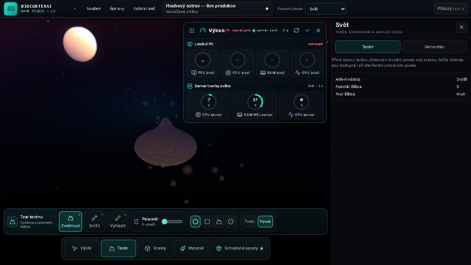The image size is (471, 265).
Task: Open the Úpravy menu
Action: (x=117, y=9)
